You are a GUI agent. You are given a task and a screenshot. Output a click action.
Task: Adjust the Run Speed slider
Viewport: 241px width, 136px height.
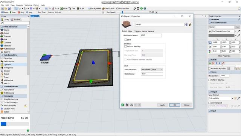tap(122, 12)
